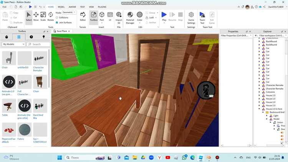Open the Toolbox Marketplace bag tab
The image size is (288, 162).
pyautogui.click(x=7, y=37)
